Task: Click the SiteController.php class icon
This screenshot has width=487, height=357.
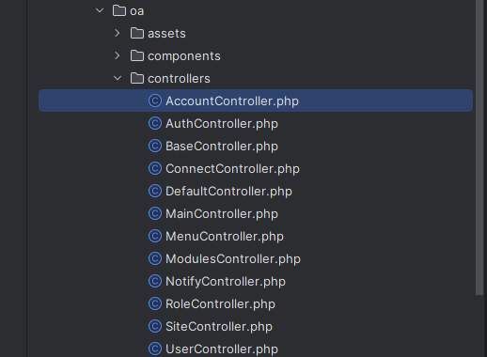Action: 155,326
